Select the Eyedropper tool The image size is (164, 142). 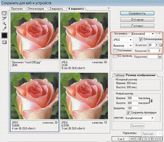pyautogui.click(x=5, y=29)
